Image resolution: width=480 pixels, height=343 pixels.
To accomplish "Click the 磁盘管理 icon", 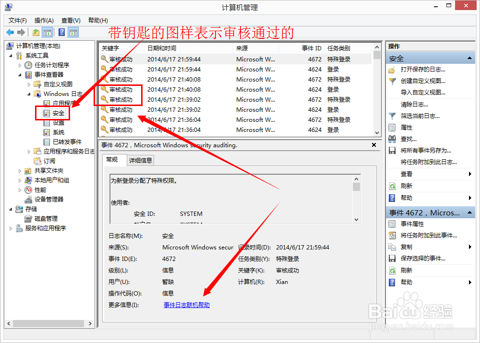I will (x=28, y=219).
